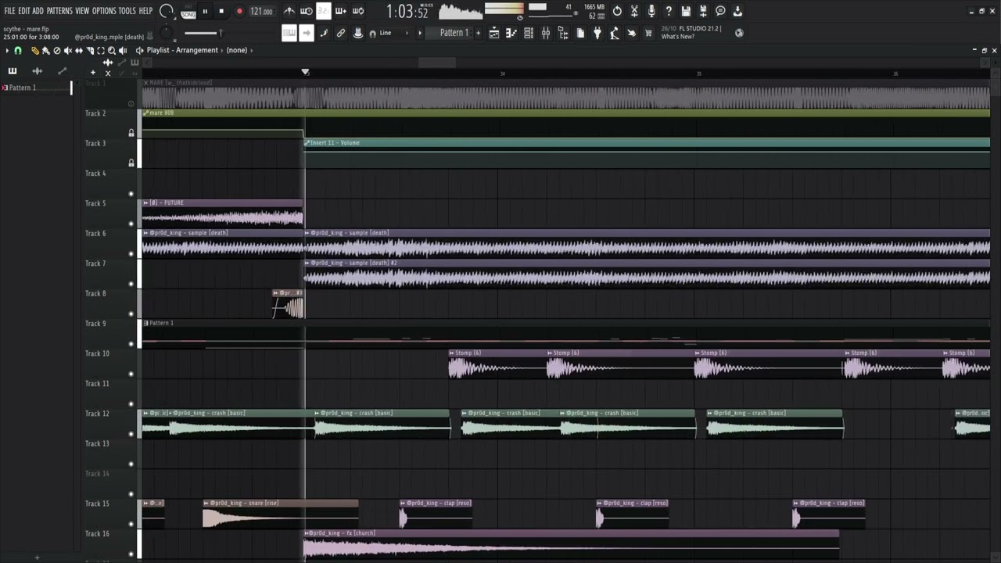Select the playlist draw pencil tool

coord(34,50)
